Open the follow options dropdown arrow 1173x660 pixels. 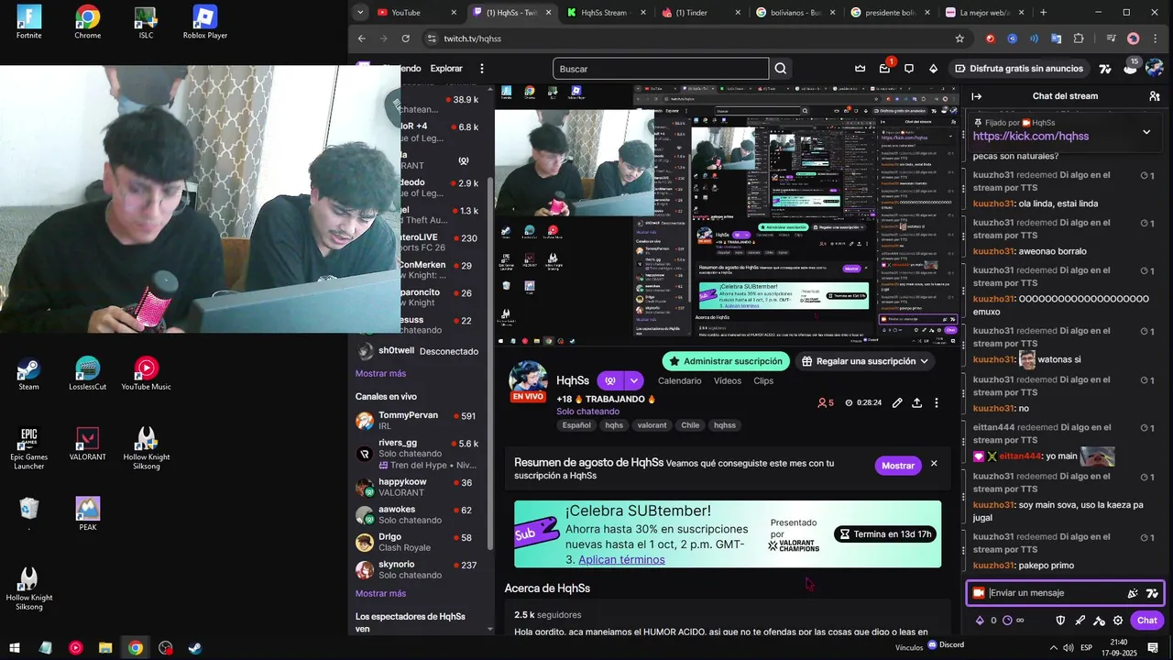pyautogui.click(x=633, y=380)
